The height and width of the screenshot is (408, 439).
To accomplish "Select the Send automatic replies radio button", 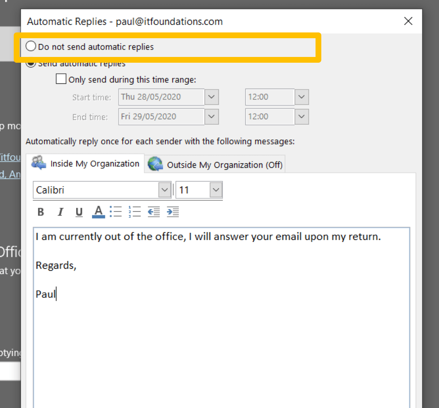I will [x=31, y=64].
